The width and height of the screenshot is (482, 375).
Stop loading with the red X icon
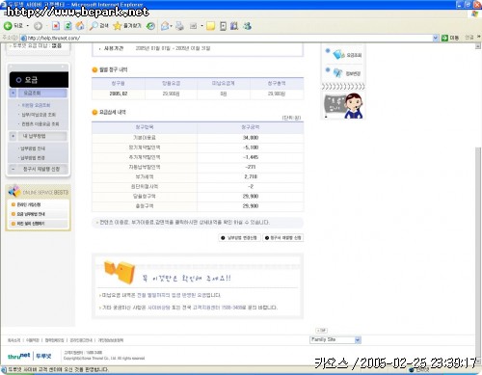pyautogui.click(x=56, y=26)
